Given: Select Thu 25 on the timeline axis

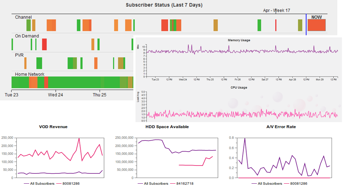Looking at the screenshot, I should (x=99, y=95).
